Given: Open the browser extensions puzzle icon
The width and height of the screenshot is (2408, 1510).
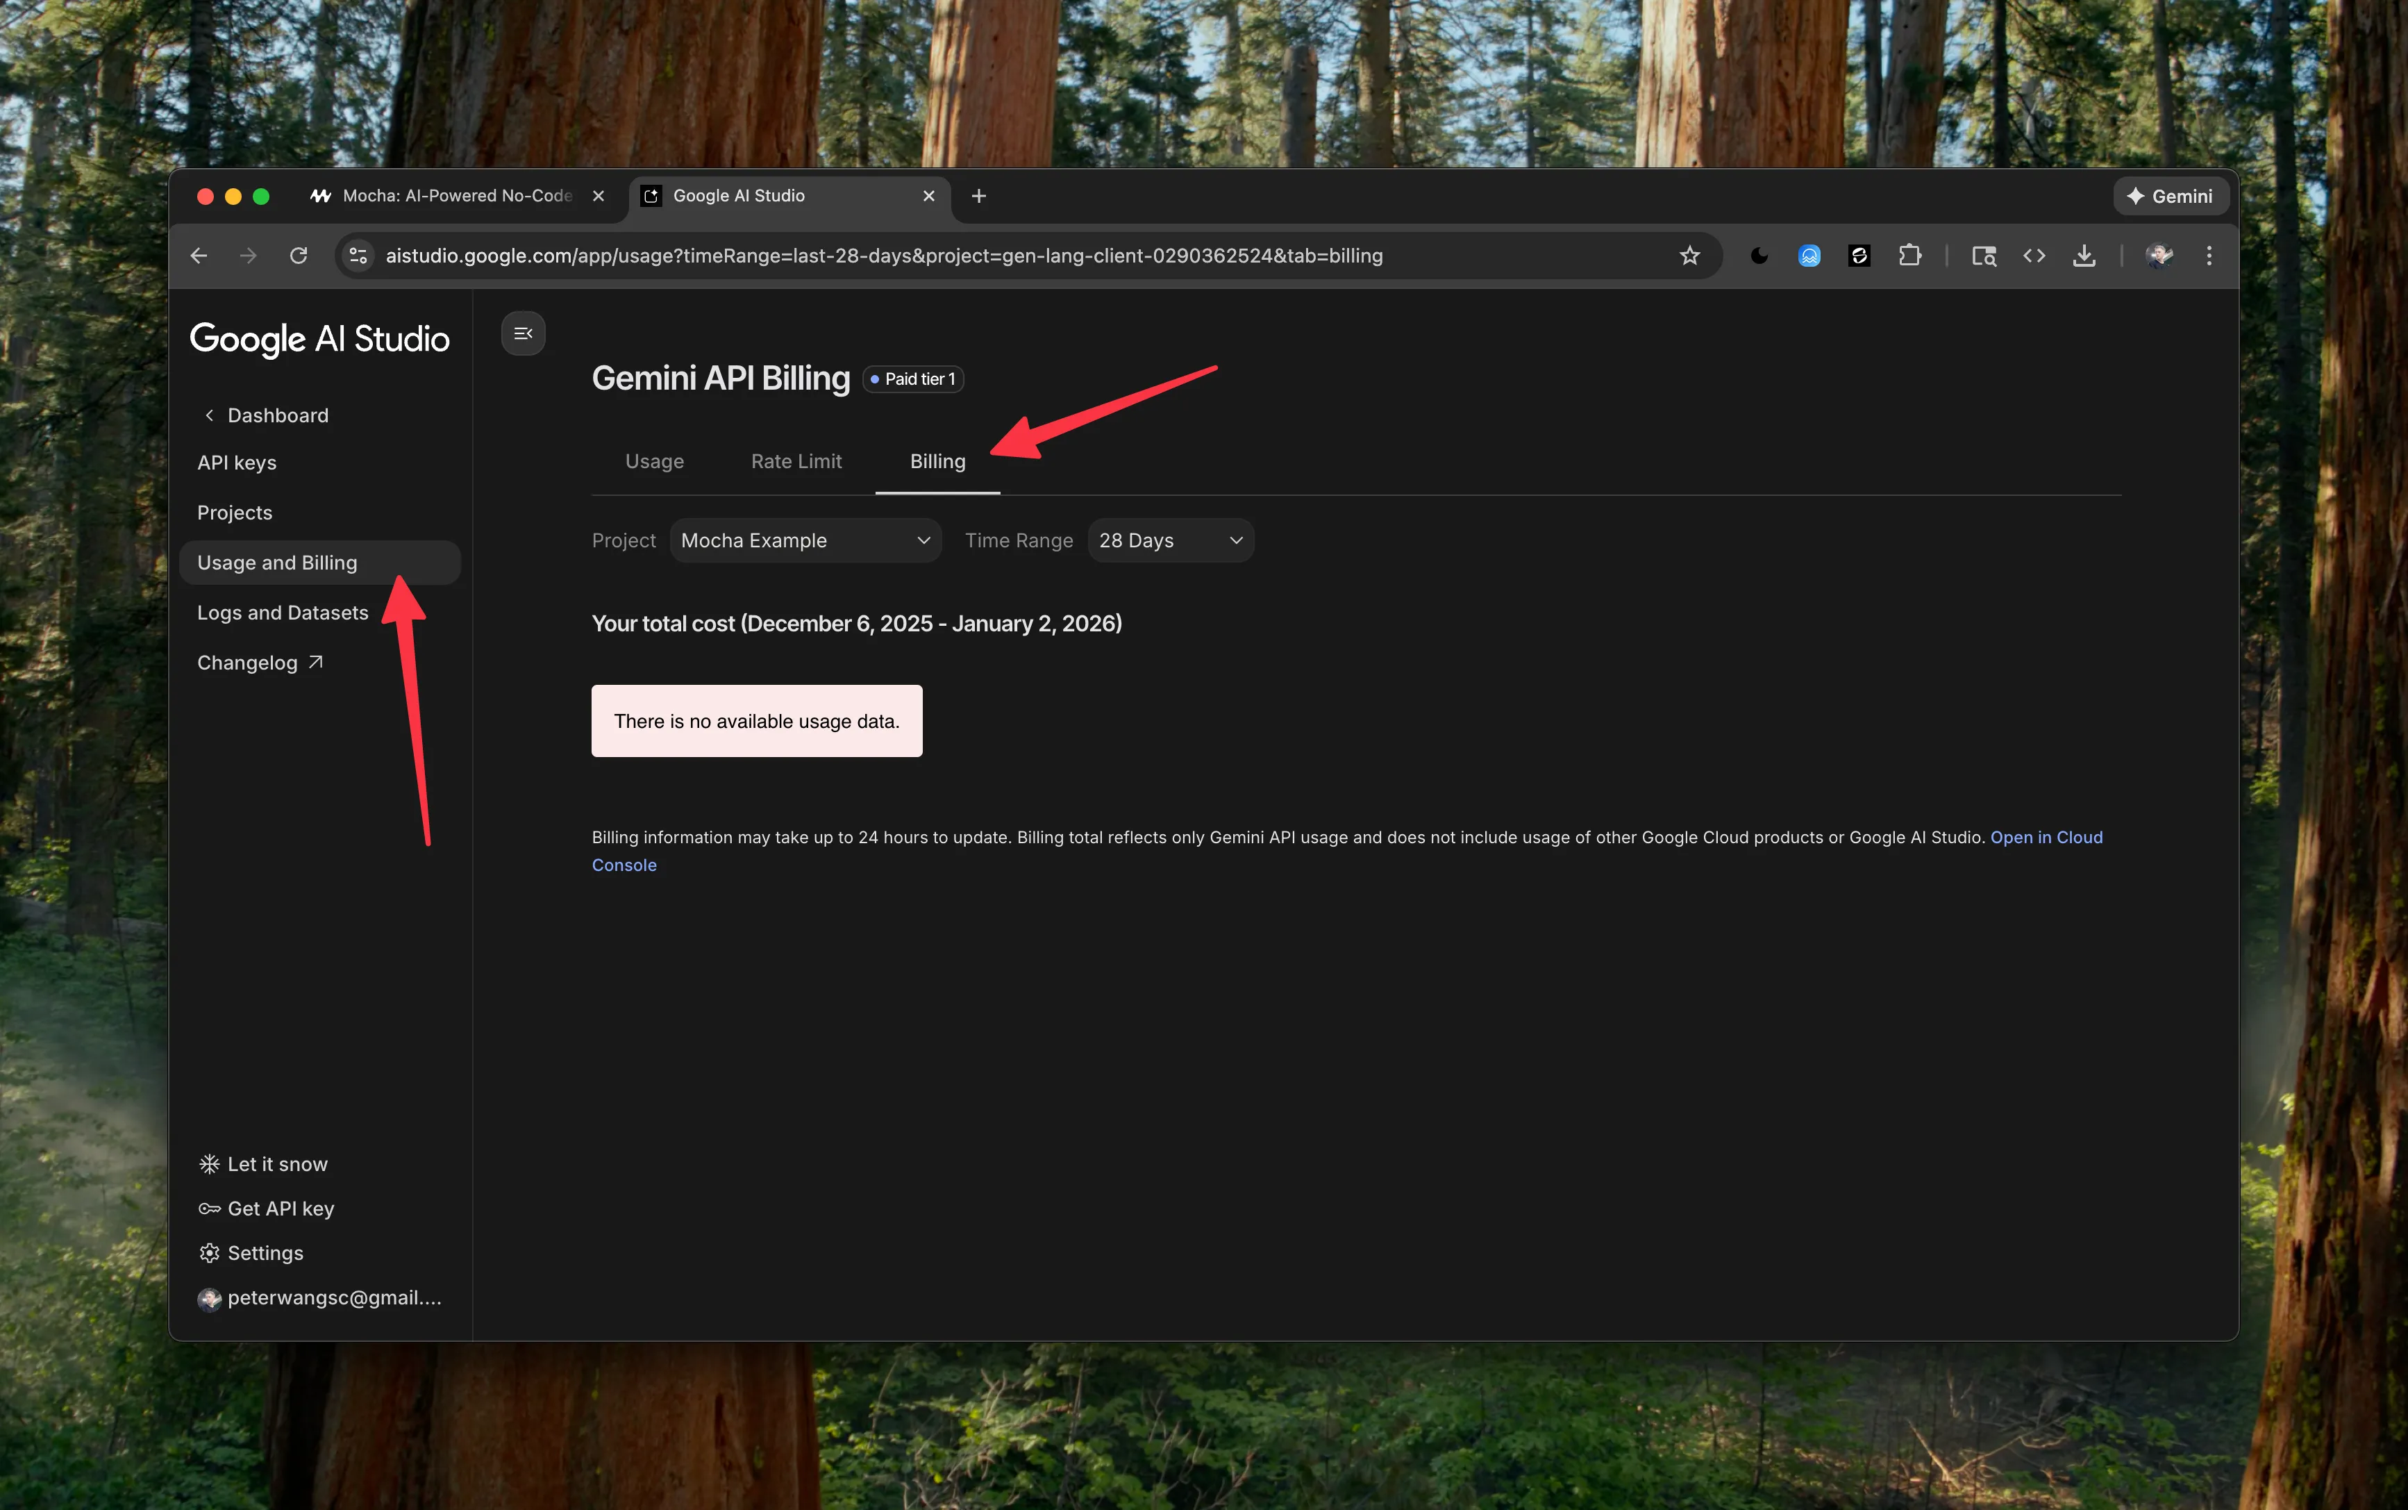Looking at the screenshot, I should [x=1910, y=256].
